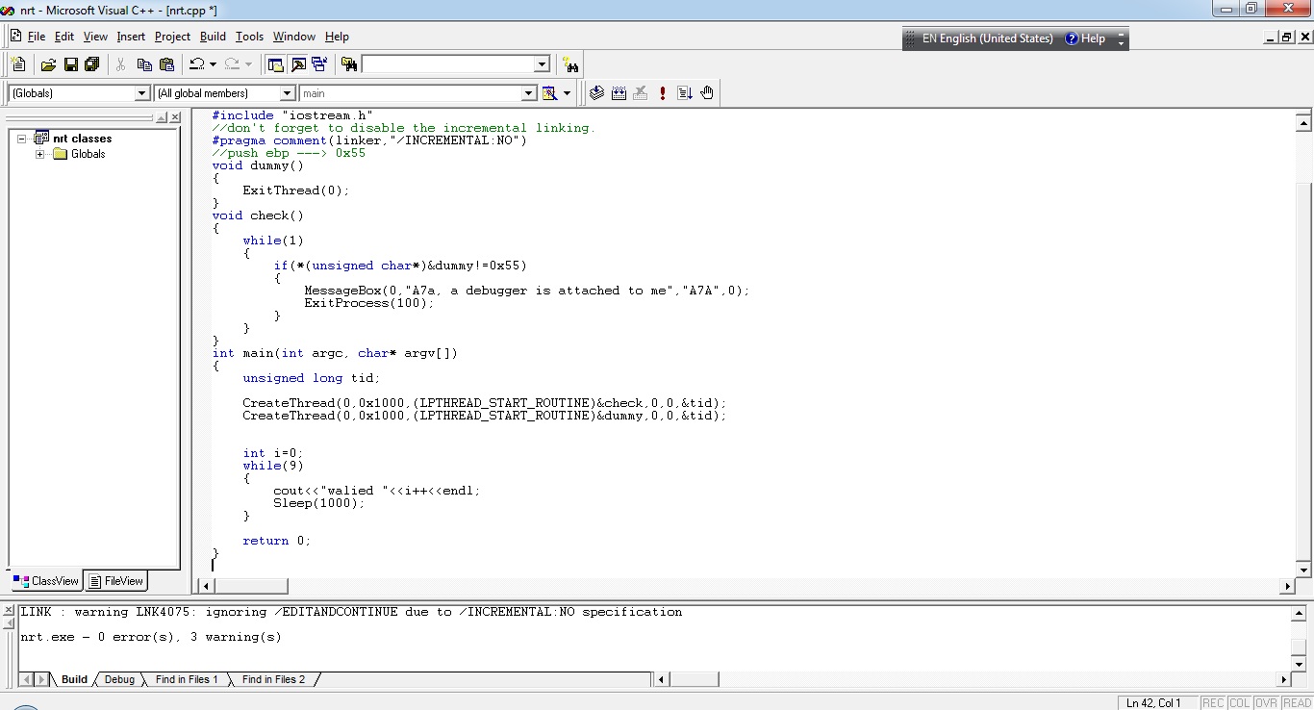Run program with the red exclamation icon
This screenshot has width=1314, height=710.
point(663,93)
